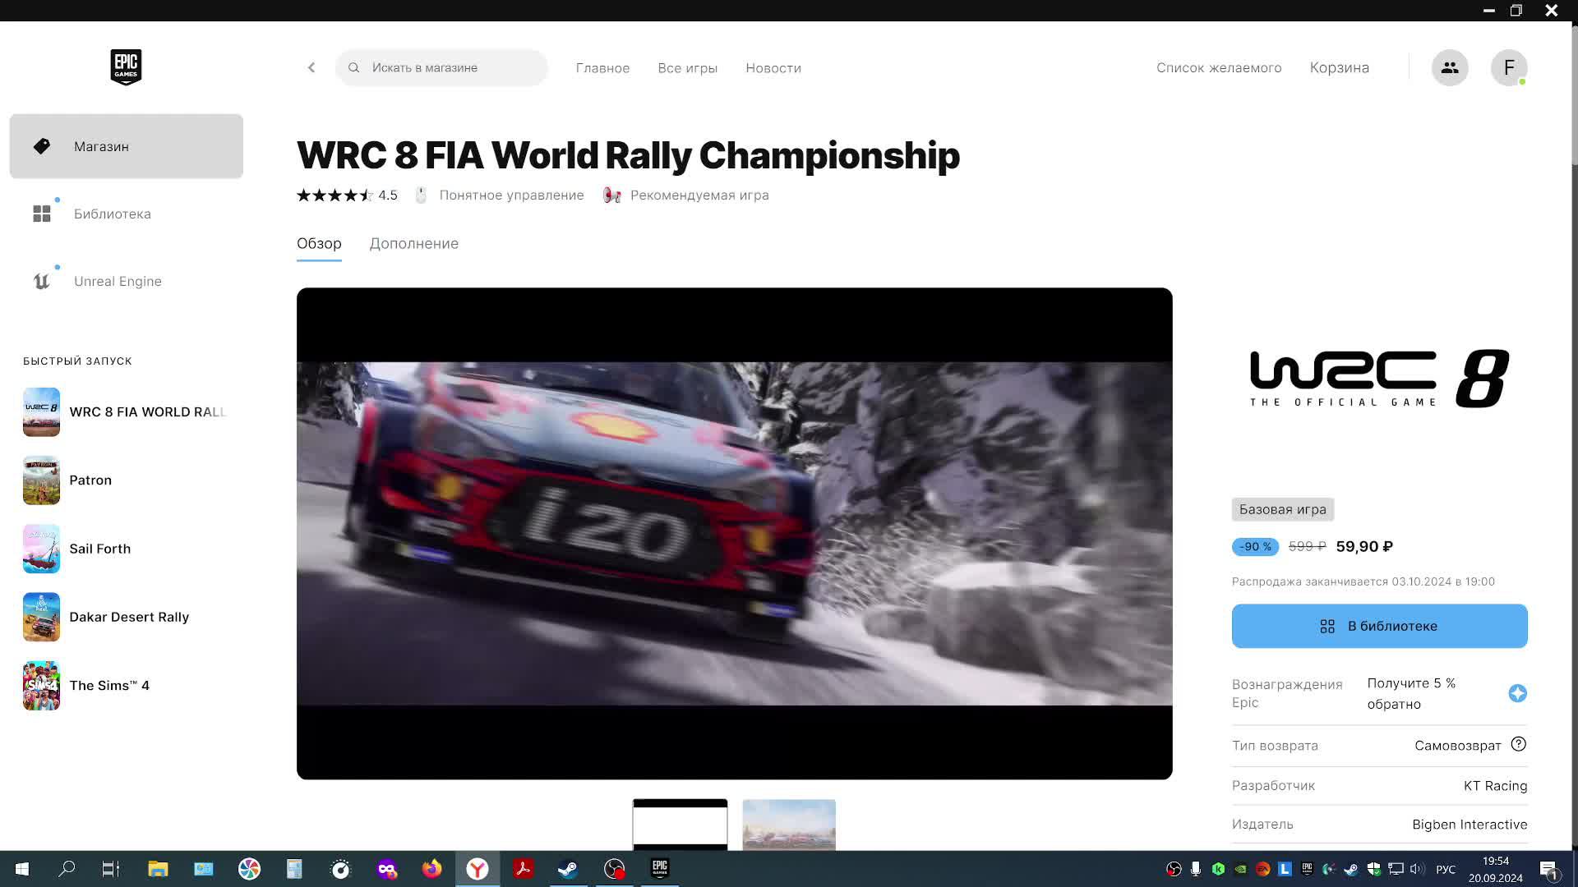Open the friends list icon
Viewport: 1578px width, 887px height.
click(1449, 67)
